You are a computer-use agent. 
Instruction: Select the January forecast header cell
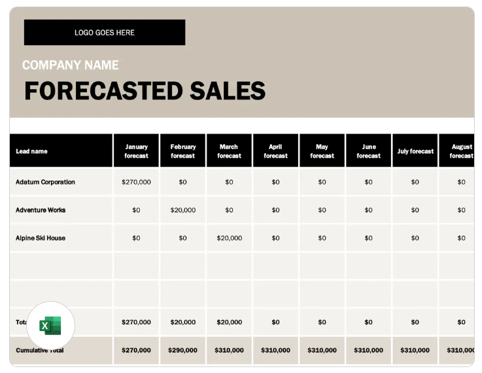tap(136, 151)
